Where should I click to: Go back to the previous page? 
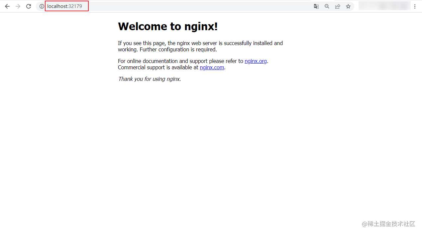click(7, 6)
